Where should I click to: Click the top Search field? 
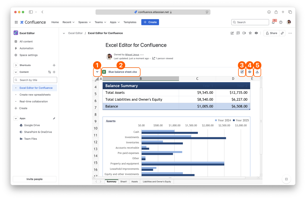(x=250, y=22)
